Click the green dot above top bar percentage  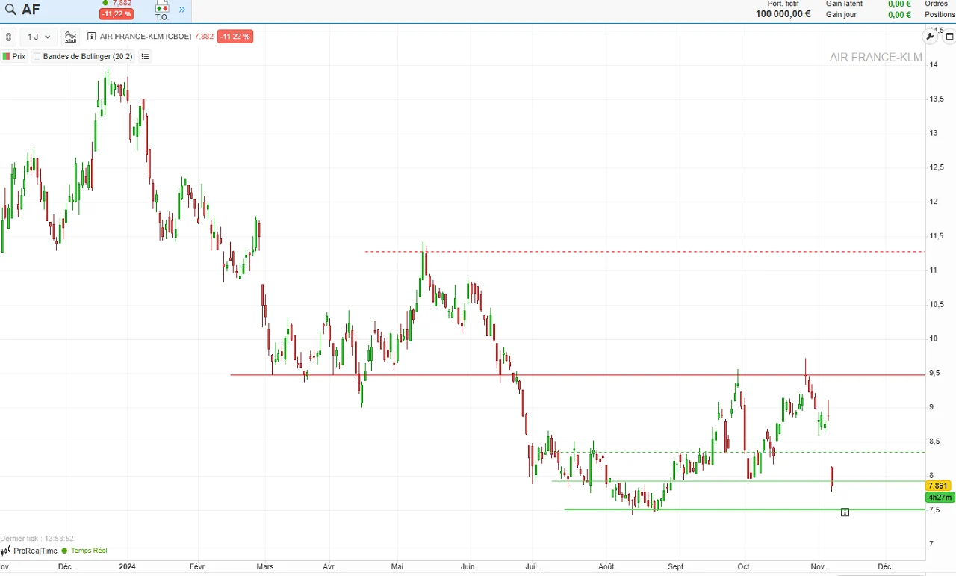[105, 3]
